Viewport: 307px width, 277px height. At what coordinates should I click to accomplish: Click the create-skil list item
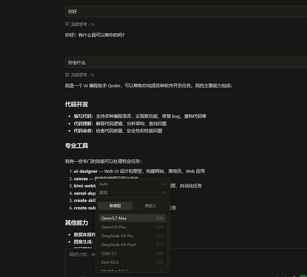(x=82, y=201)
